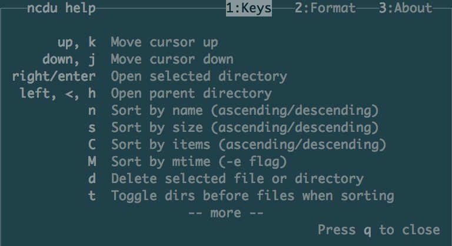Select the 'Open parent directory' line
This screenshot has width=452, height=246.
point(191,94)
